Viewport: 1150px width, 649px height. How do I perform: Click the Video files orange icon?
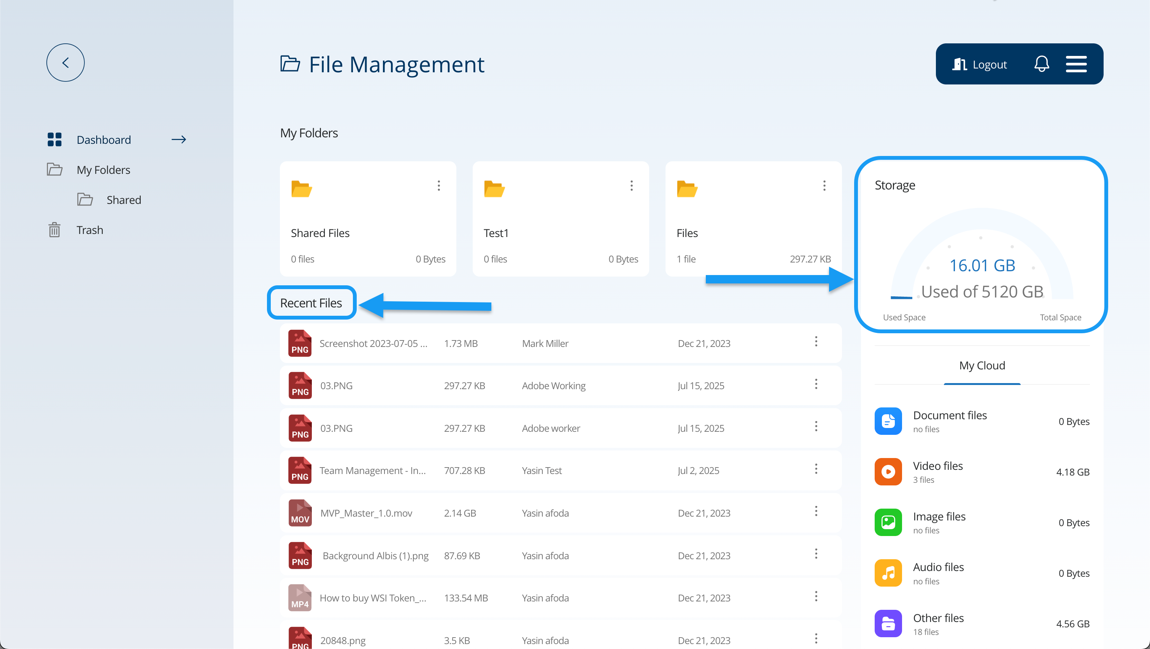click(x=888, y=472)
